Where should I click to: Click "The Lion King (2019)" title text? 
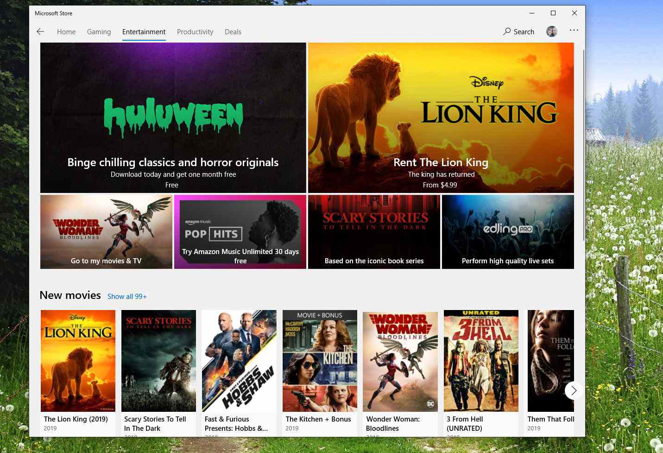coord(76,419)
